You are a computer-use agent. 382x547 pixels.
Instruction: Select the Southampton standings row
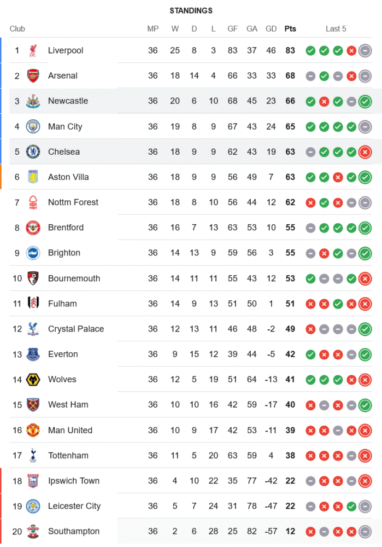tap(191, 531)
